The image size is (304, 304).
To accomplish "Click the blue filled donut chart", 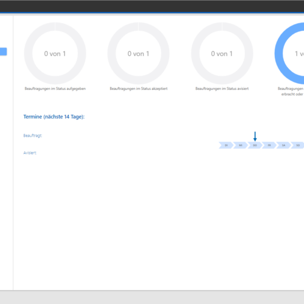I will point(289,54).
